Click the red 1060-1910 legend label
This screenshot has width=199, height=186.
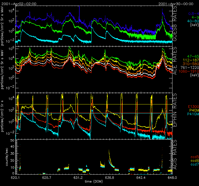coord(187,71)
